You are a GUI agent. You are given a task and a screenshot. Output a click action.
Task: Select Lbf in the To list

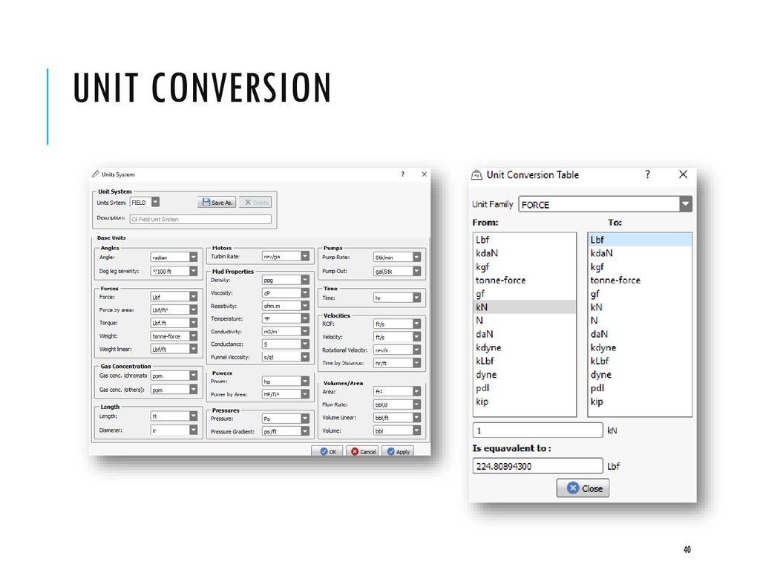640,240
